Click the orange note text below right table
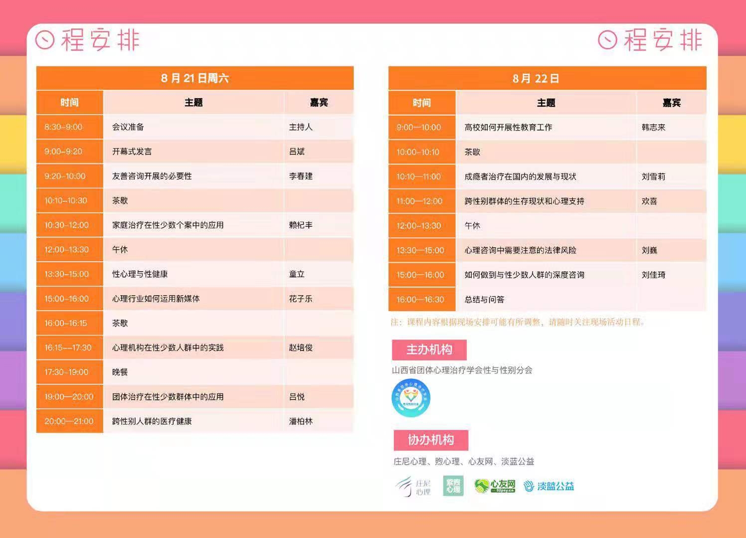 coord(519,322)
